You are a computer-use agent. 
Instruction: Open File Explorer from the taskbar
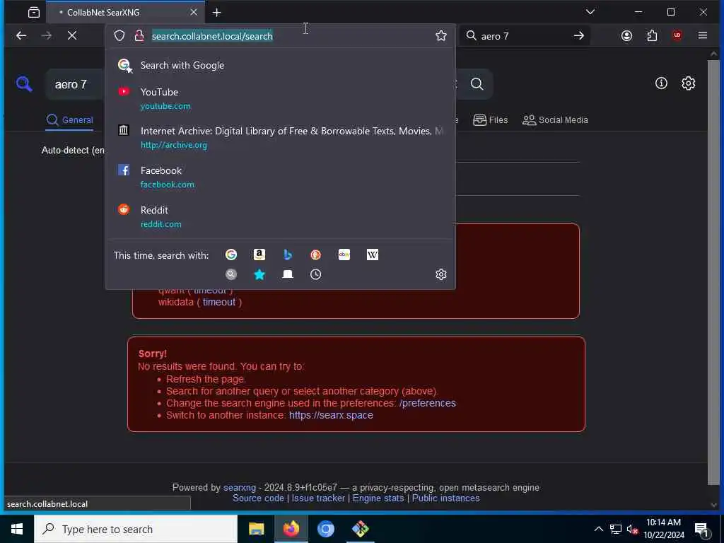pos(256,529)
